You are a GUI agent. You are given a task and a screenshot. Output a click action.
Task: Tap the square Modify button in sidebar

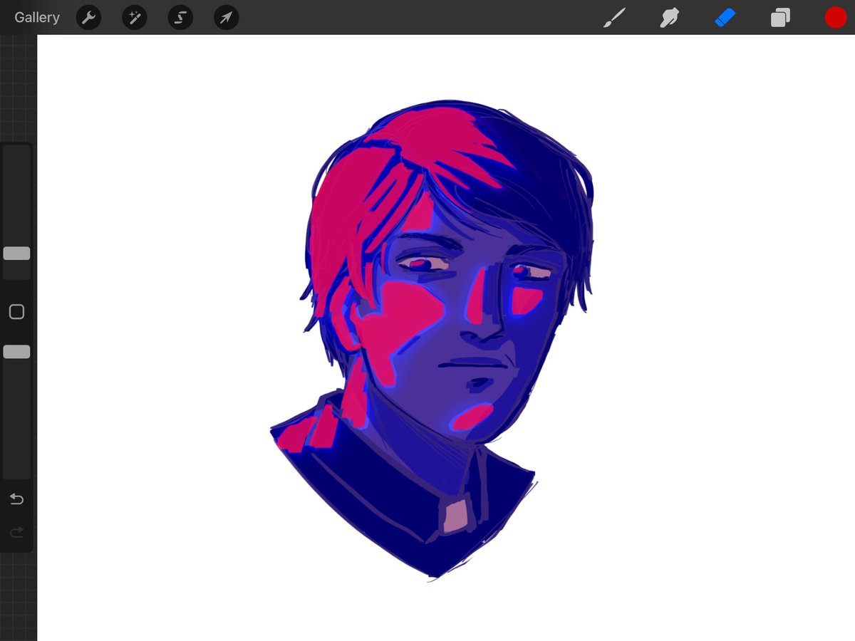[x=16, y=312]
